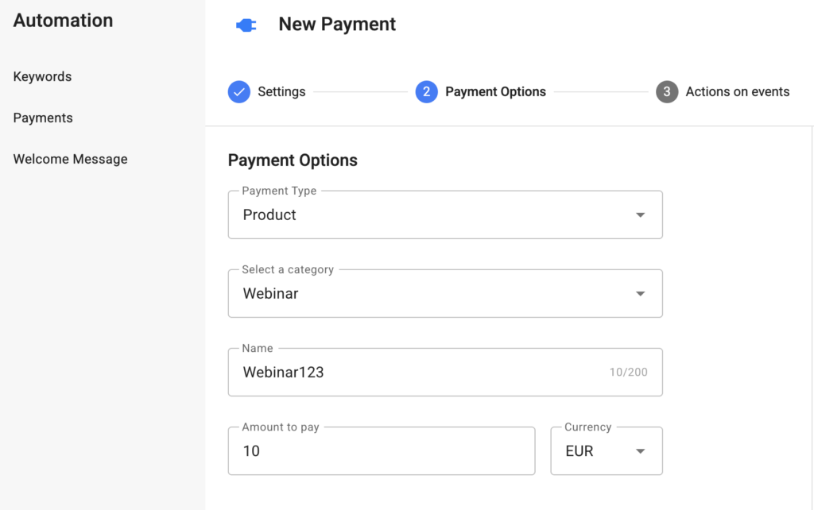
Task: Open Welcome Message in the sidebar
Action: [70, 160]
